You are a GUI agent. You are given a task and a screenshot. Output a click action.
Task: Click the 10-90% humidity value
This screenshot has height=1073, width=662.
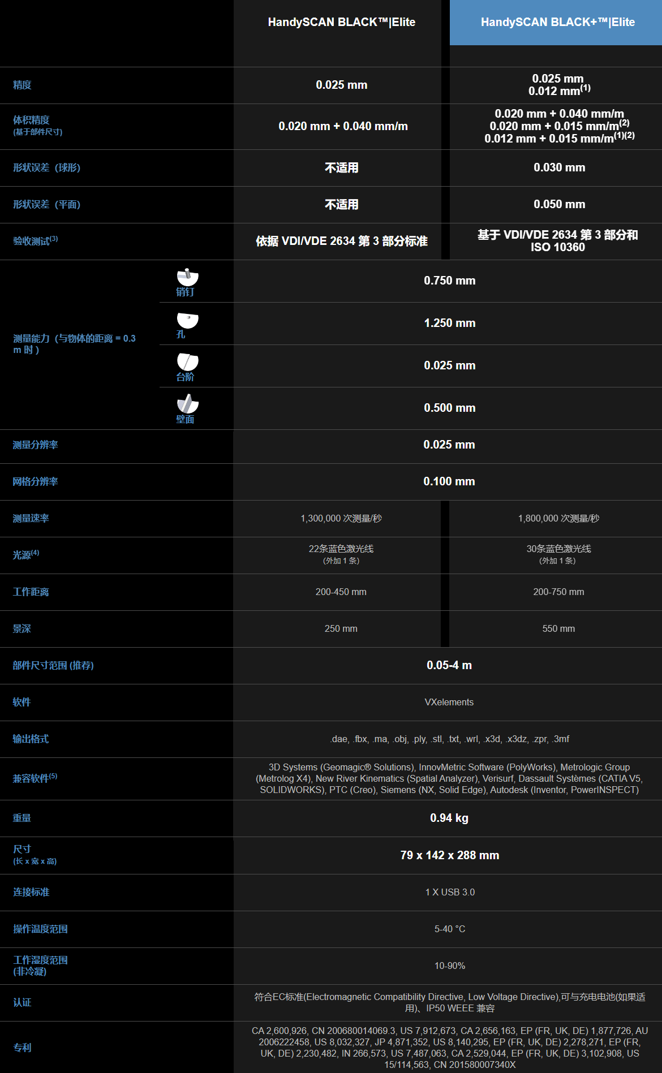[450, 966]
